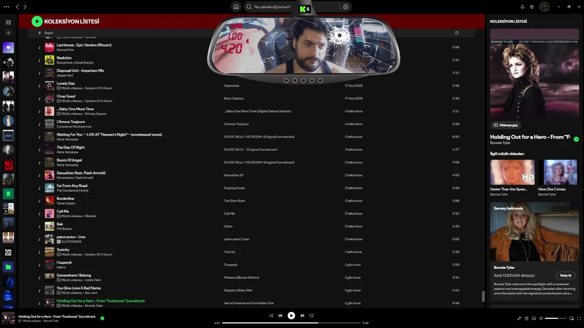Go back with the left arrow
Viewport: 584px width, 328px height.
17,7
